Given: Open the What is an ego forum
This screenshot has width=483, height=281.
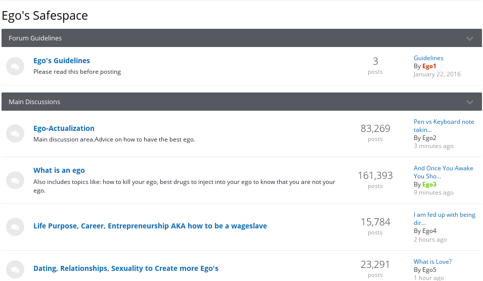Looking at the screenshot, I should pyautogui.click(x=59, y=170).
